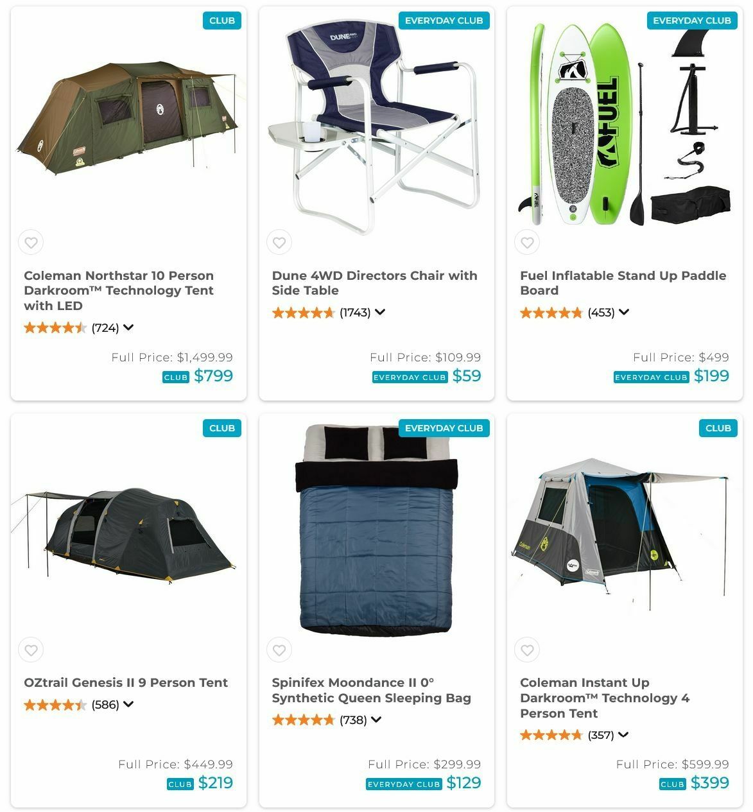Screen dimensions: 753x812
Task: Click EVERYDAY CLUB badge above Dune chair
Action: [444, 21]
